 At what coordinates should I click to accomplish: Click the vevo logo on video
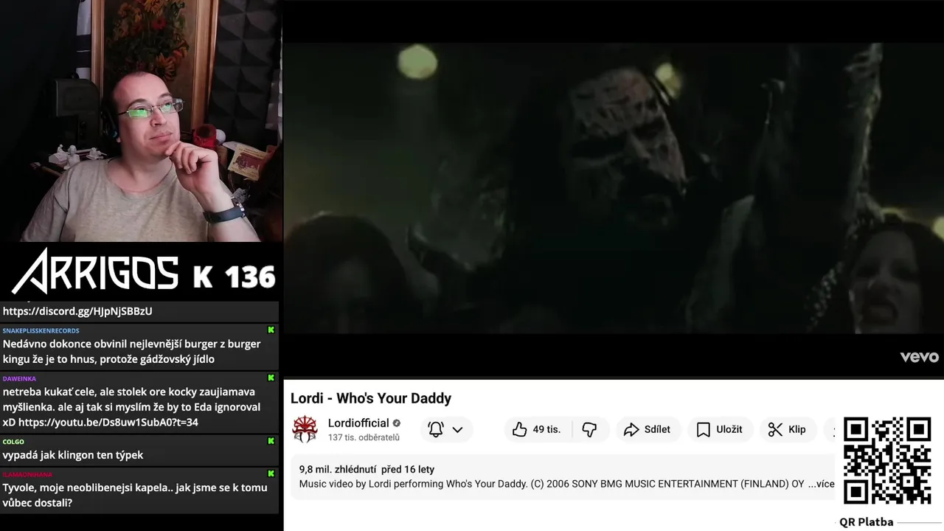(919, 357)
